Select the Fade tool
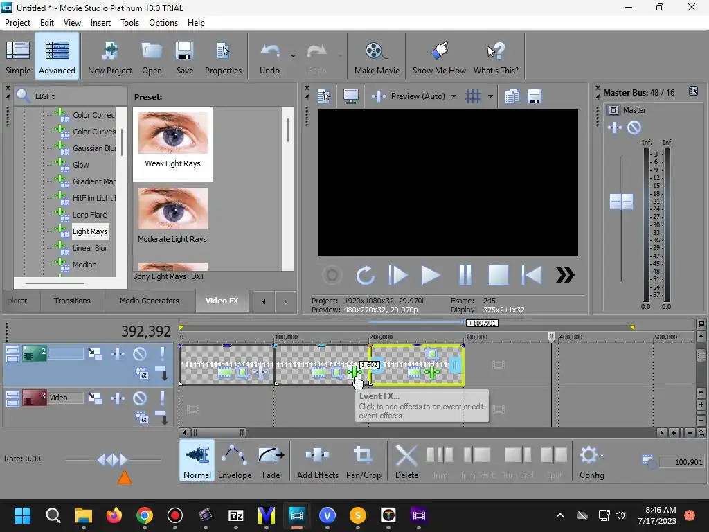The image size is (709, 532). tap(271, 462)
